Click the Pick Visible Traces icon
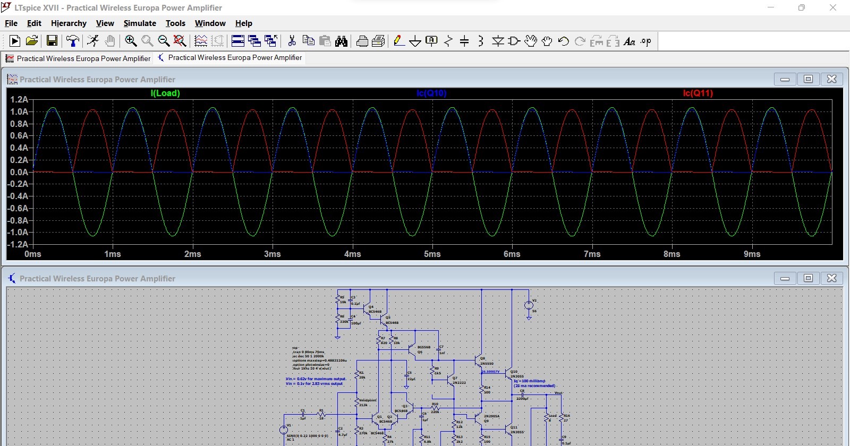The height and width of the screenshot is (446, 850). (x=201, y=41)
